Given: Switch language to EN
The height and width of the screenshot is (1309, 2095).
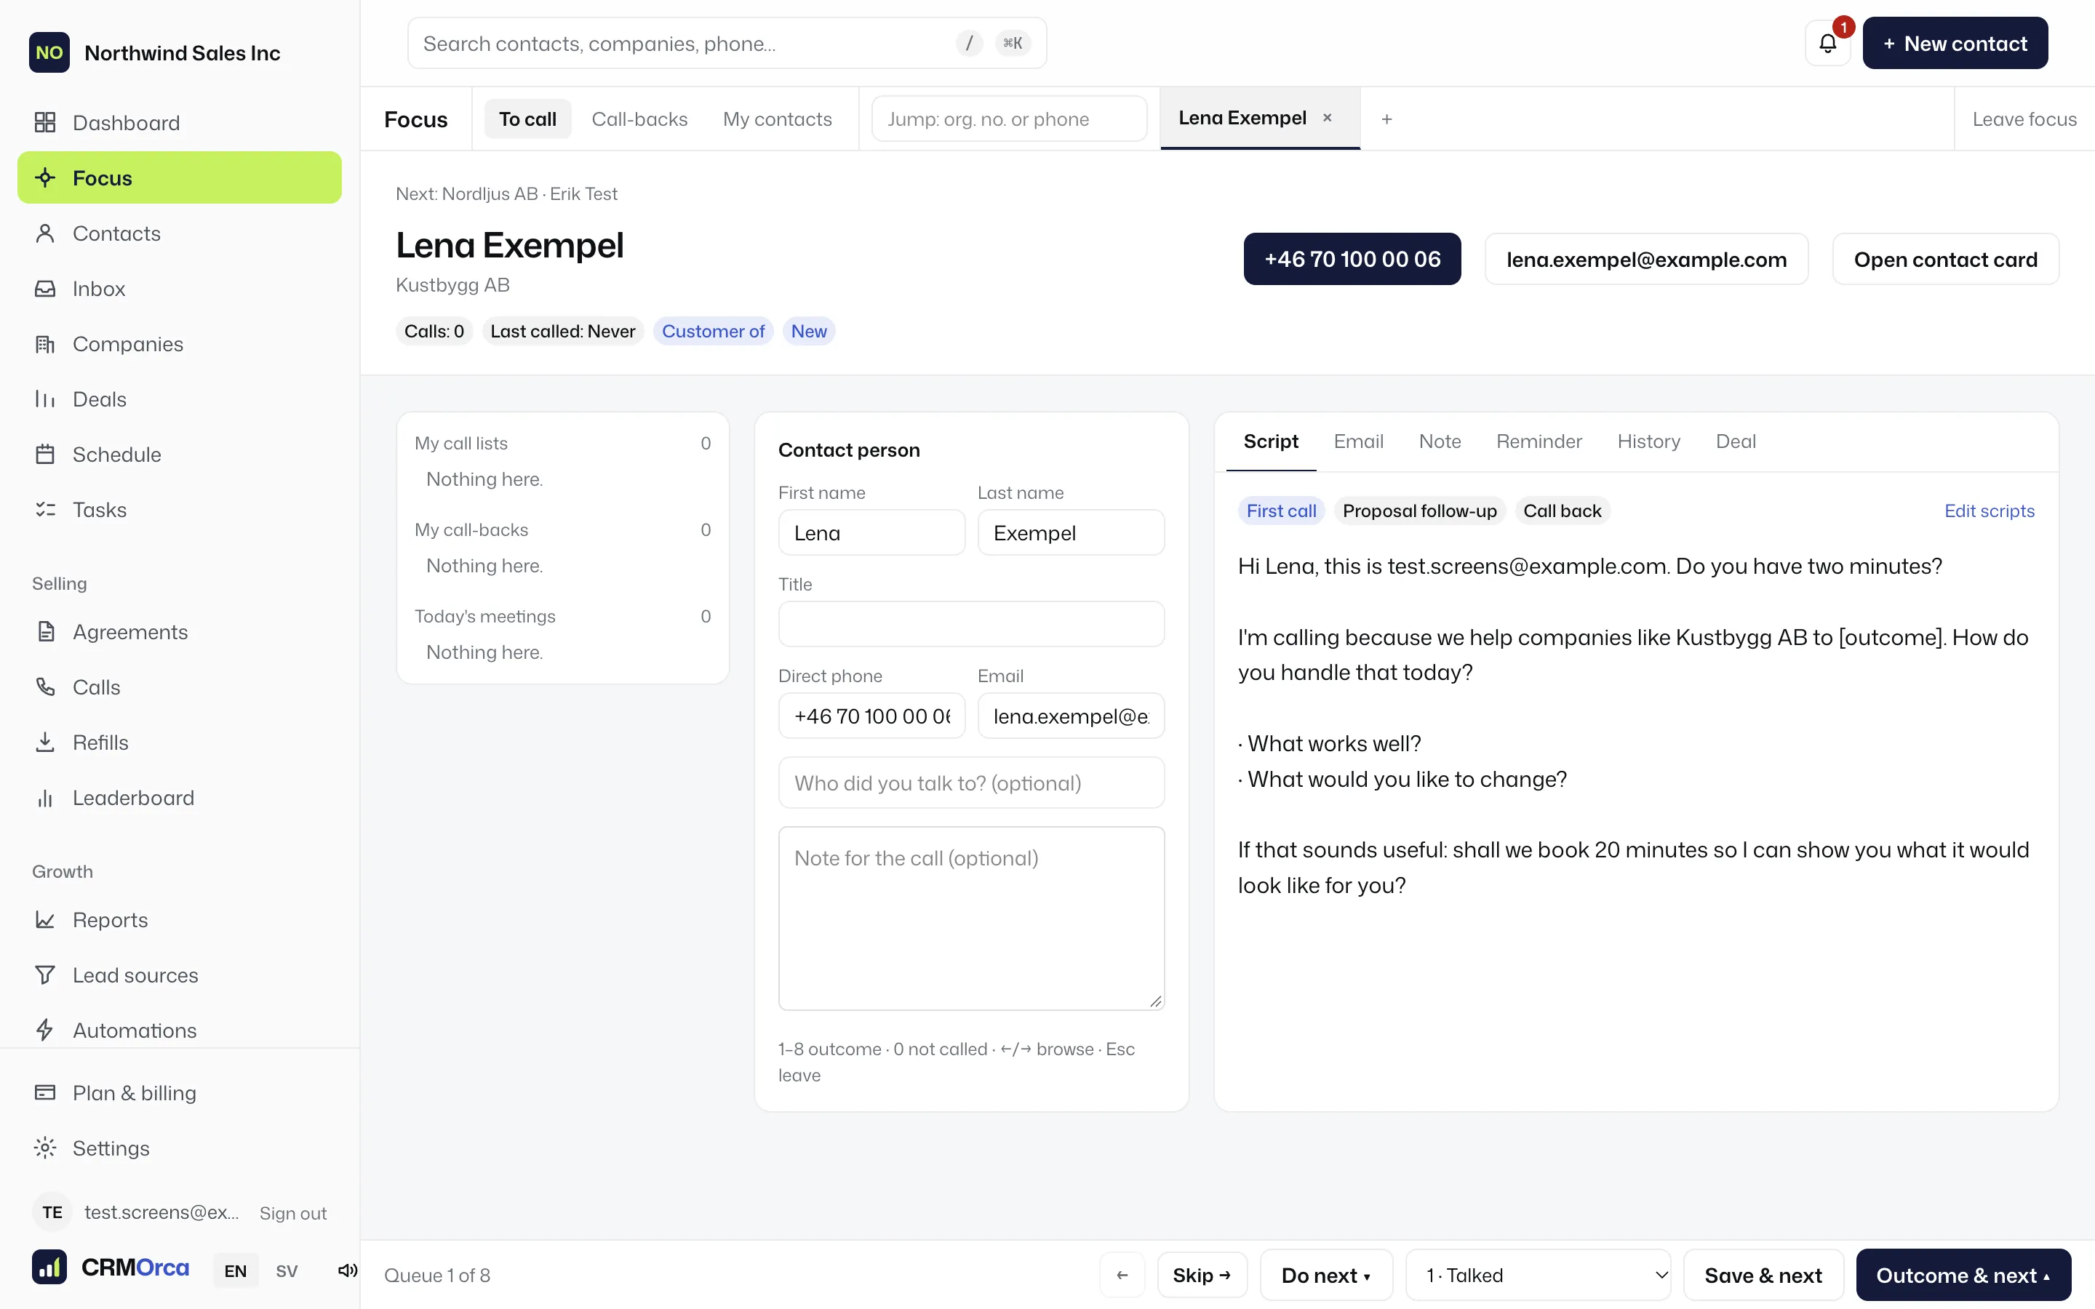Looking at the screenshot, I should point(236,1271).
